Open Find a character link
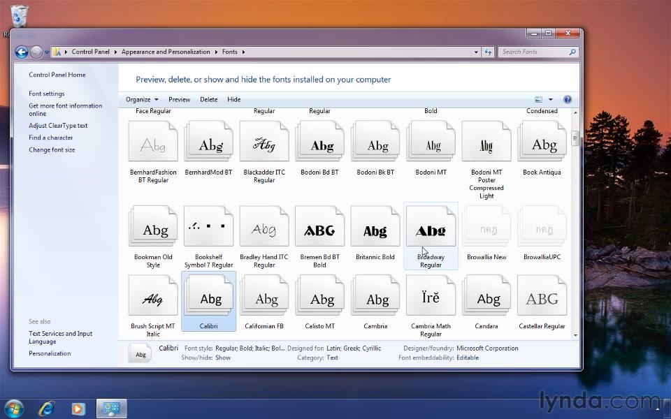 click(x=51, y=138)
